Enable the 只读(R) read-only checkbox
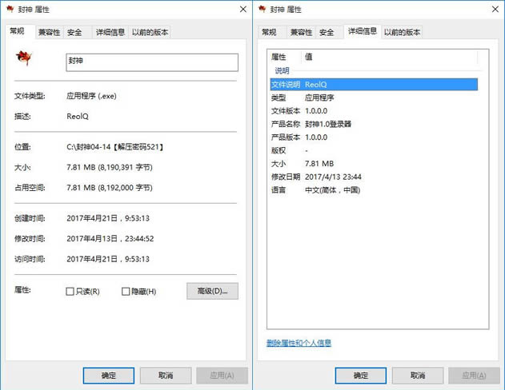This screenshot has width=505, height=390. pyautogui.click(x=70, y=292)
